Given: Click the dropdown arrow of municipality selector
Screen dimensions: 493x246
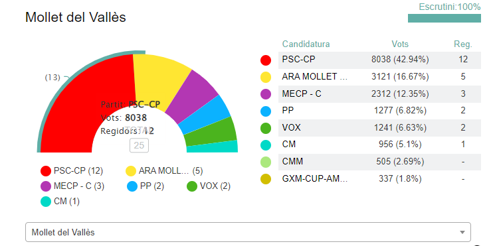Looking at the screenshot, I should (x=462, y=233).
